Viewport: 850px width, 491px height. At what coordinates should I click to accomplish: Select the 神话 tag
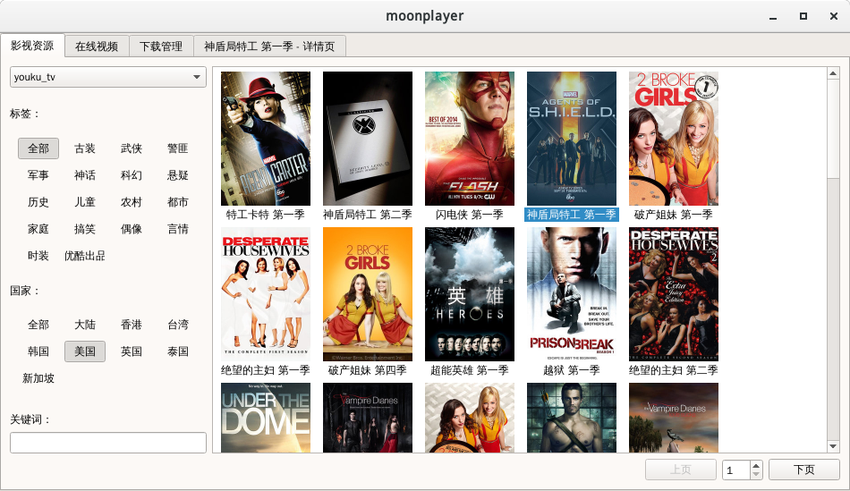(85, 175)
